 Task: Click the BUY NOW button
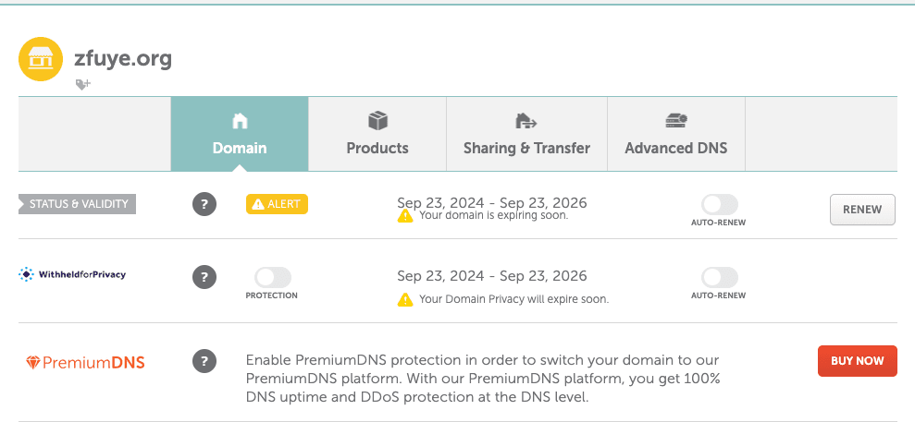[858, 361]
